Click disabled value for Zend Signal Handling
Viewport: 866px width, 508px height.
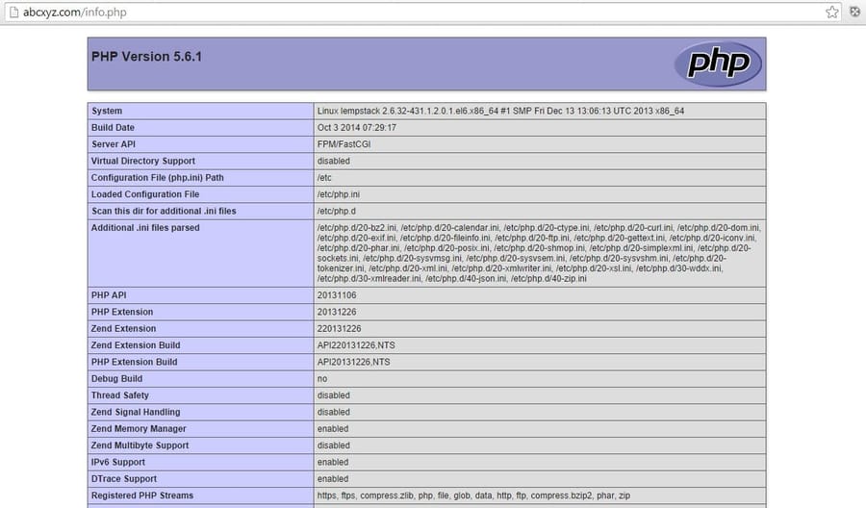coord(334,412)
